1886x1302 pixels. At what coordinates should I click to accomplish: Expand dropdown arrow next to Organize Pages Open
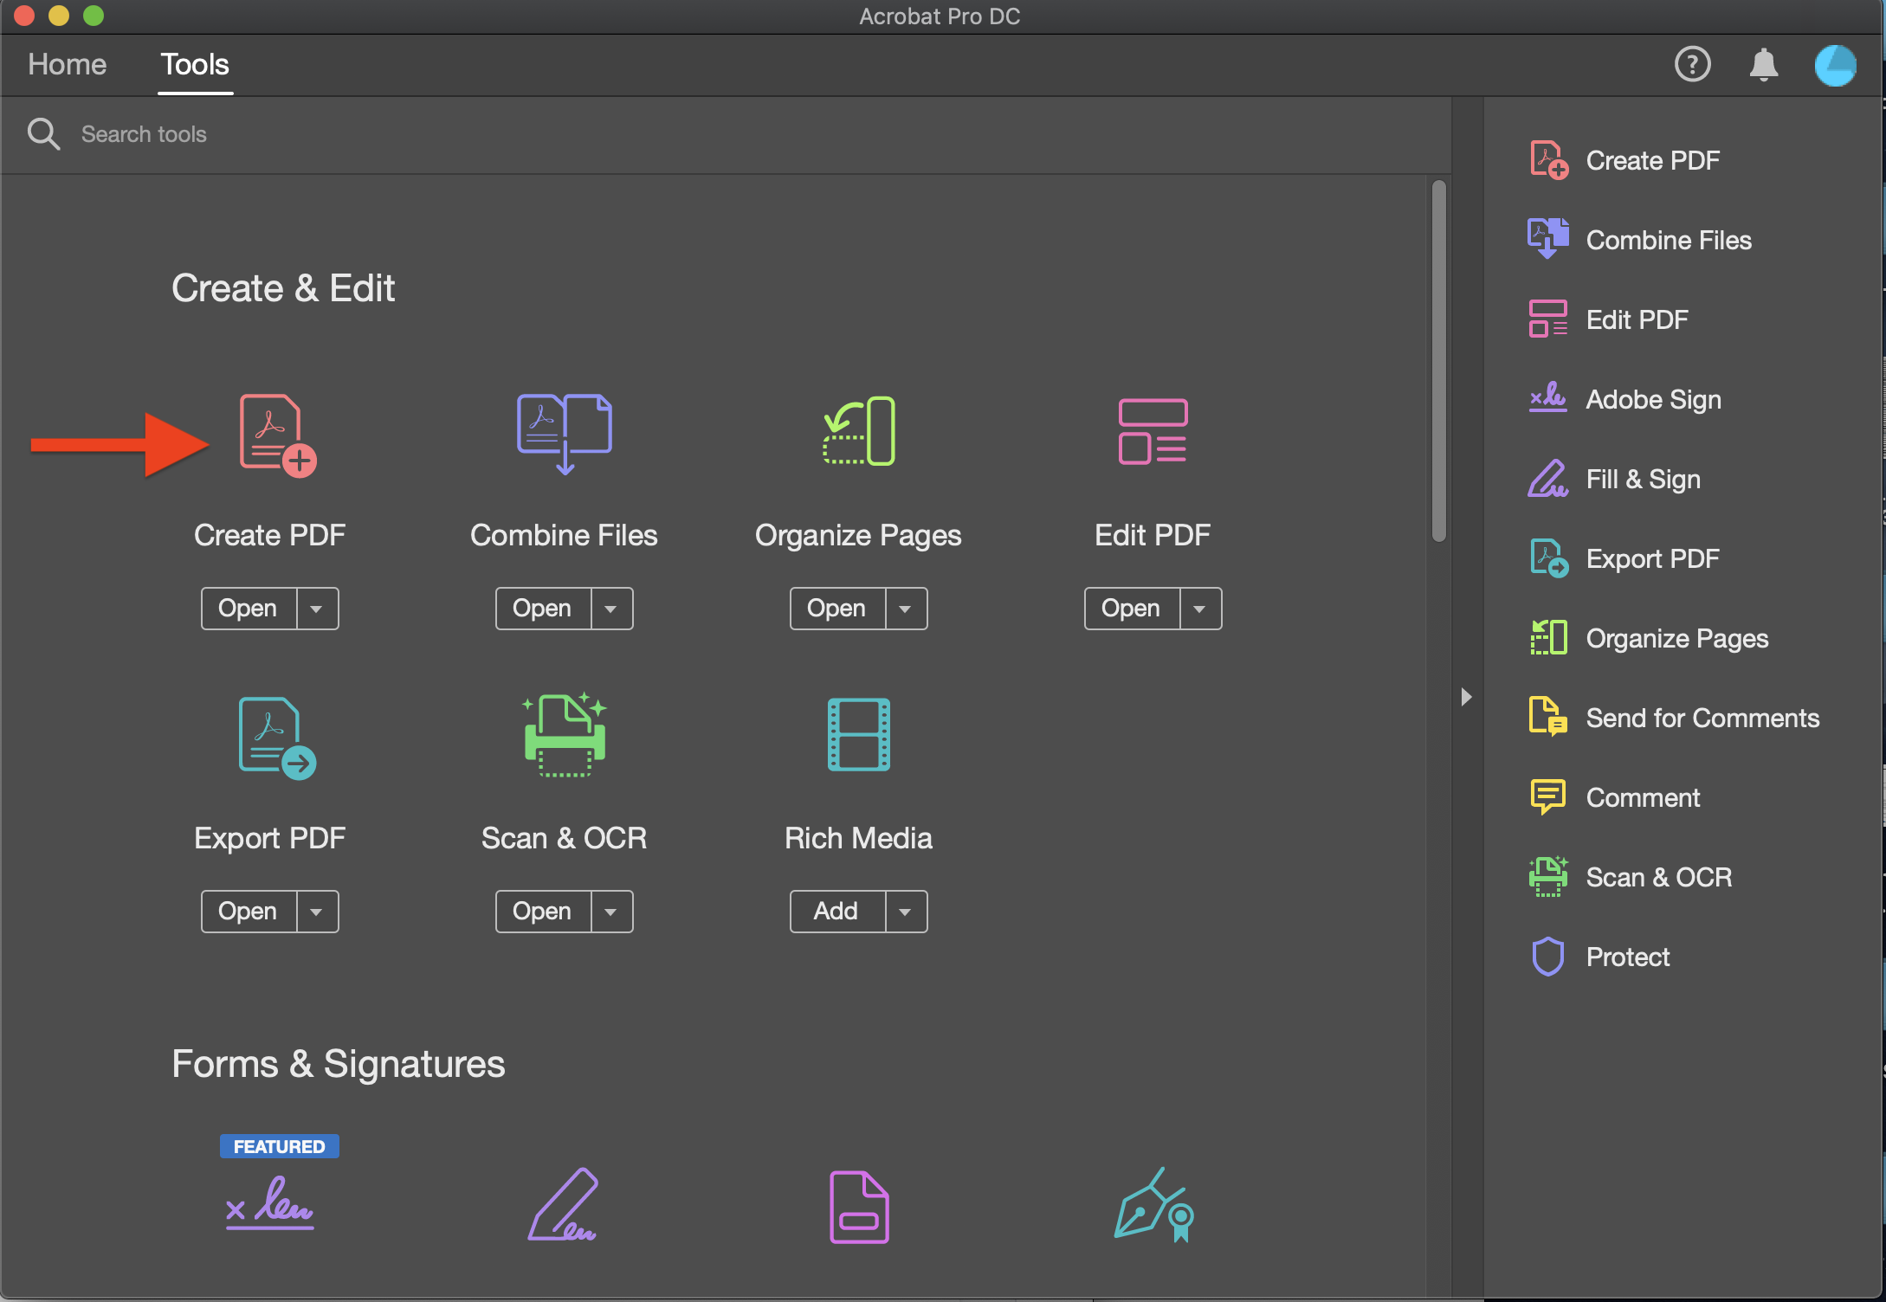point(907,609)
